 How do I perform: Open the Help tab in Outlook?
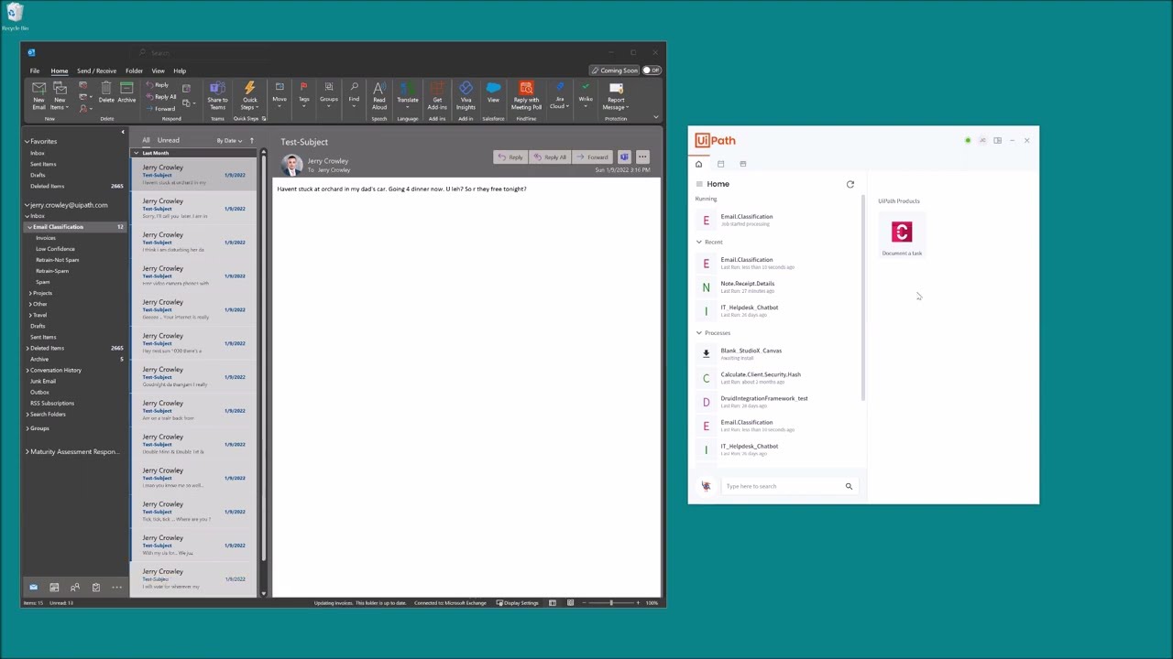[x=180, y=70]
